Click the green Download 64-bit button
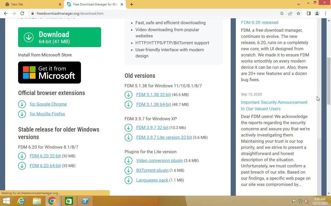This screenshot has width=331, height=206. (x=59, y=37)
